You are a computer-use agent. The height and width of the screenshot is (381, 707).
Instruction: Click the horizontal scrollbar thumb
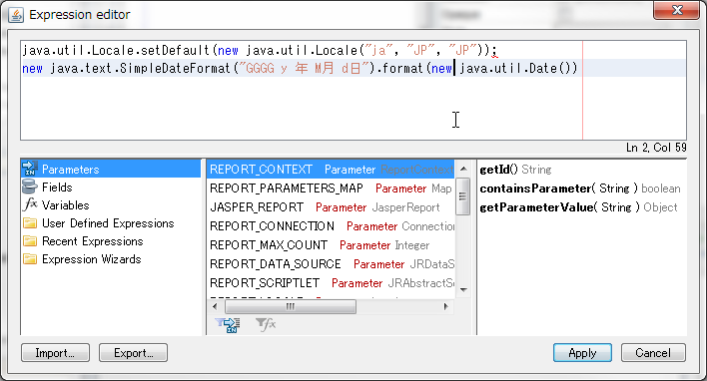[x=291, y=306]
